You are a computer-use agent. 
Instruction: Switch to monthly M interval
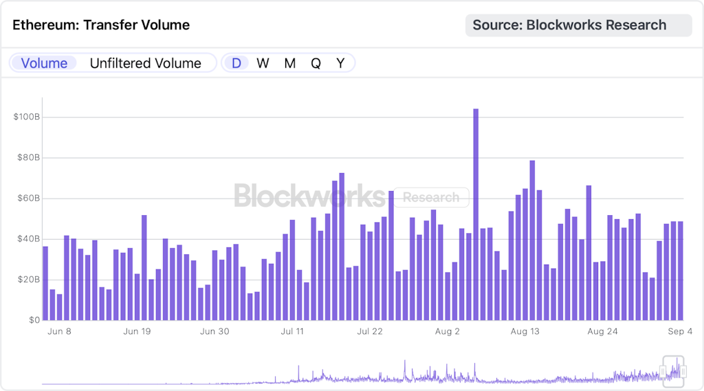pos(289,63)
